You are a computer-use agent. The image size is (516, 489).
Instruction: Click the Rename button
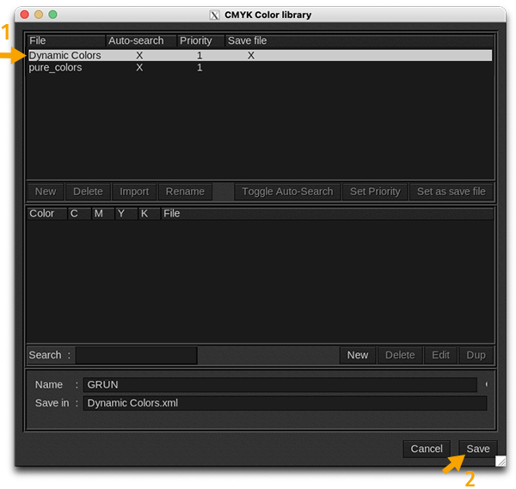[x=185, y=192]
